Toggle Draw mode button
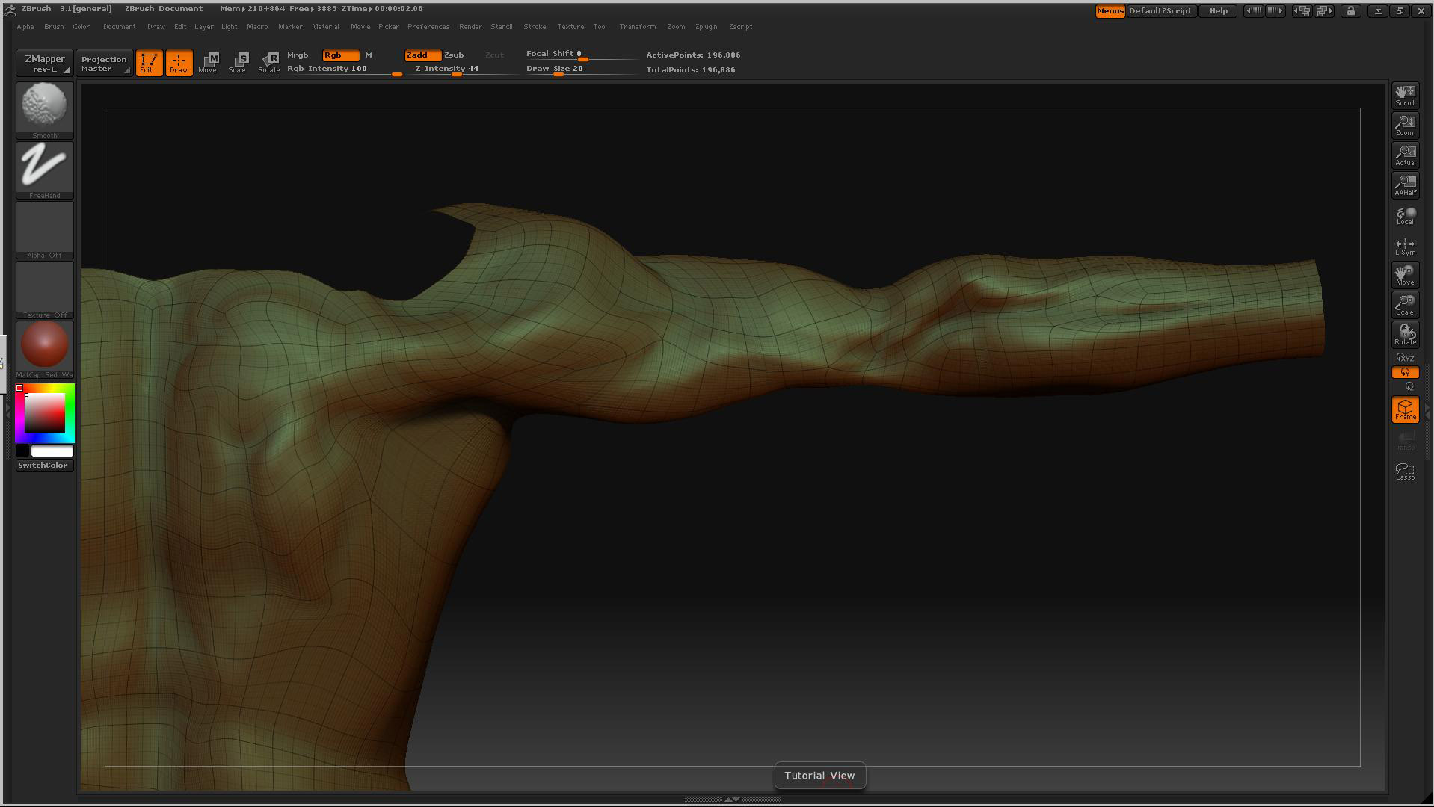Image resolution: width=1434 pixels, height=807 pixels. point(179,63)
